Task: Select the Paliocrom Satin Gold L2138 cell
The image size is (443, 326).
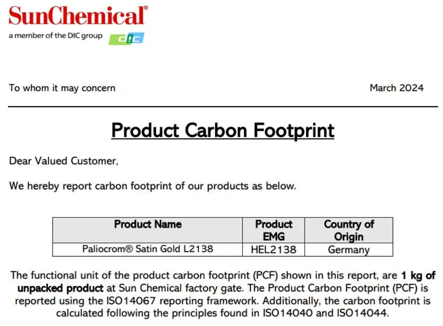Action: pyautogui.click(x=148, y=249)
